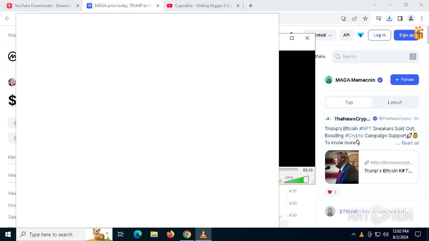Open the API link
This screenshot has height=241, width=429.
click(x=347, y=35)
